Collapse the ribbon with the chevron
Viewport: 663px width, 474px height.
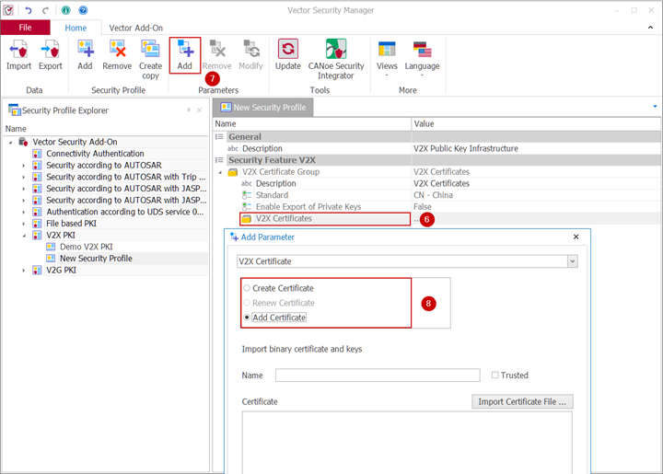(x=650, y=28)
